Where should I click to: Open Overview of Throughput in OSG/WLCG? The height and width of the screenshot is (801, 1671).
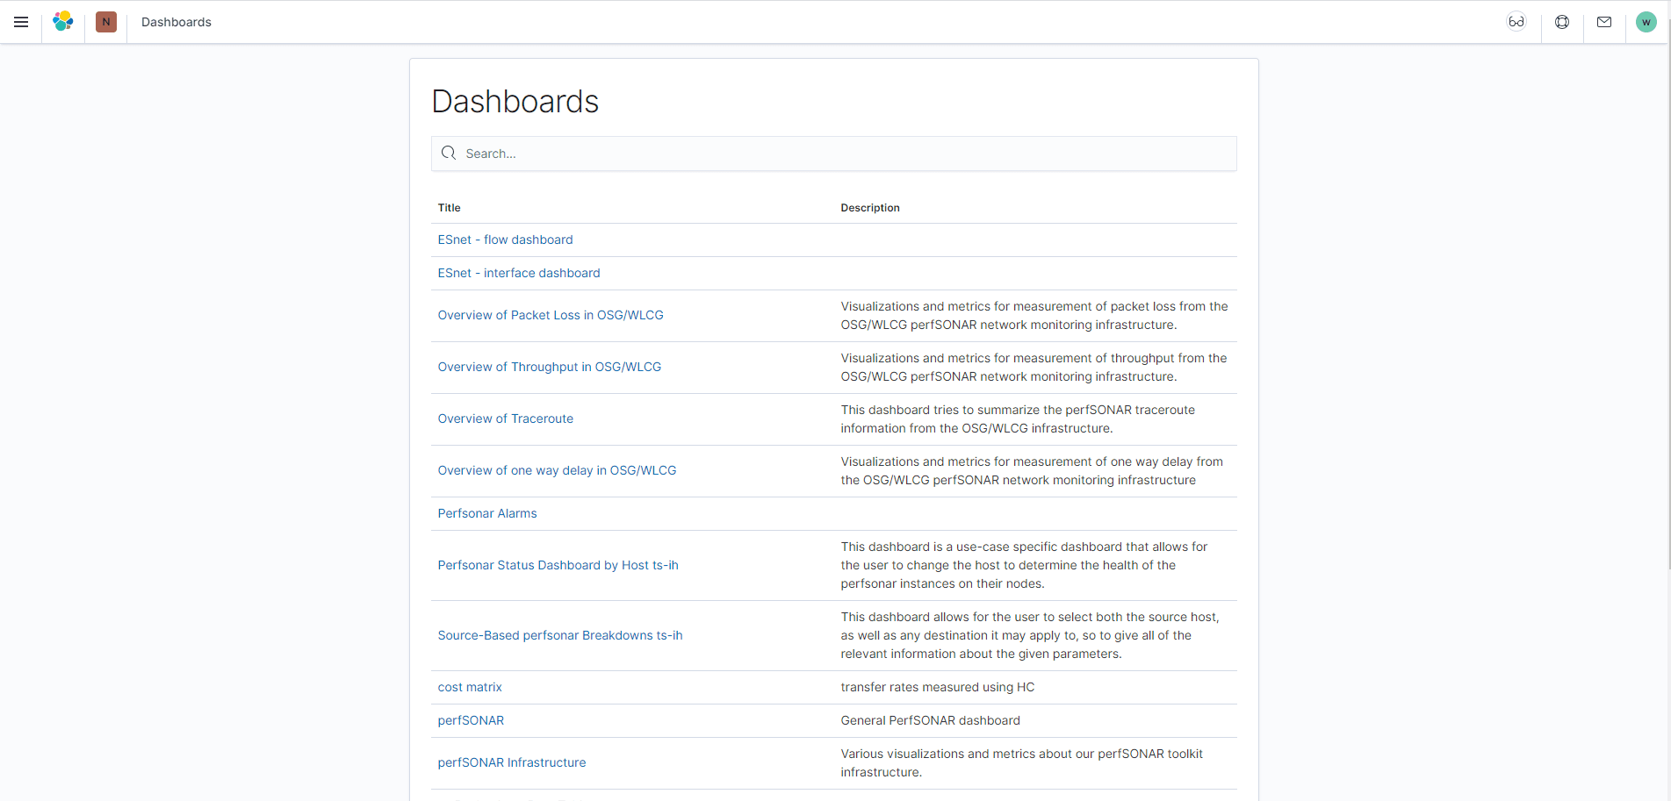(550, 367)
